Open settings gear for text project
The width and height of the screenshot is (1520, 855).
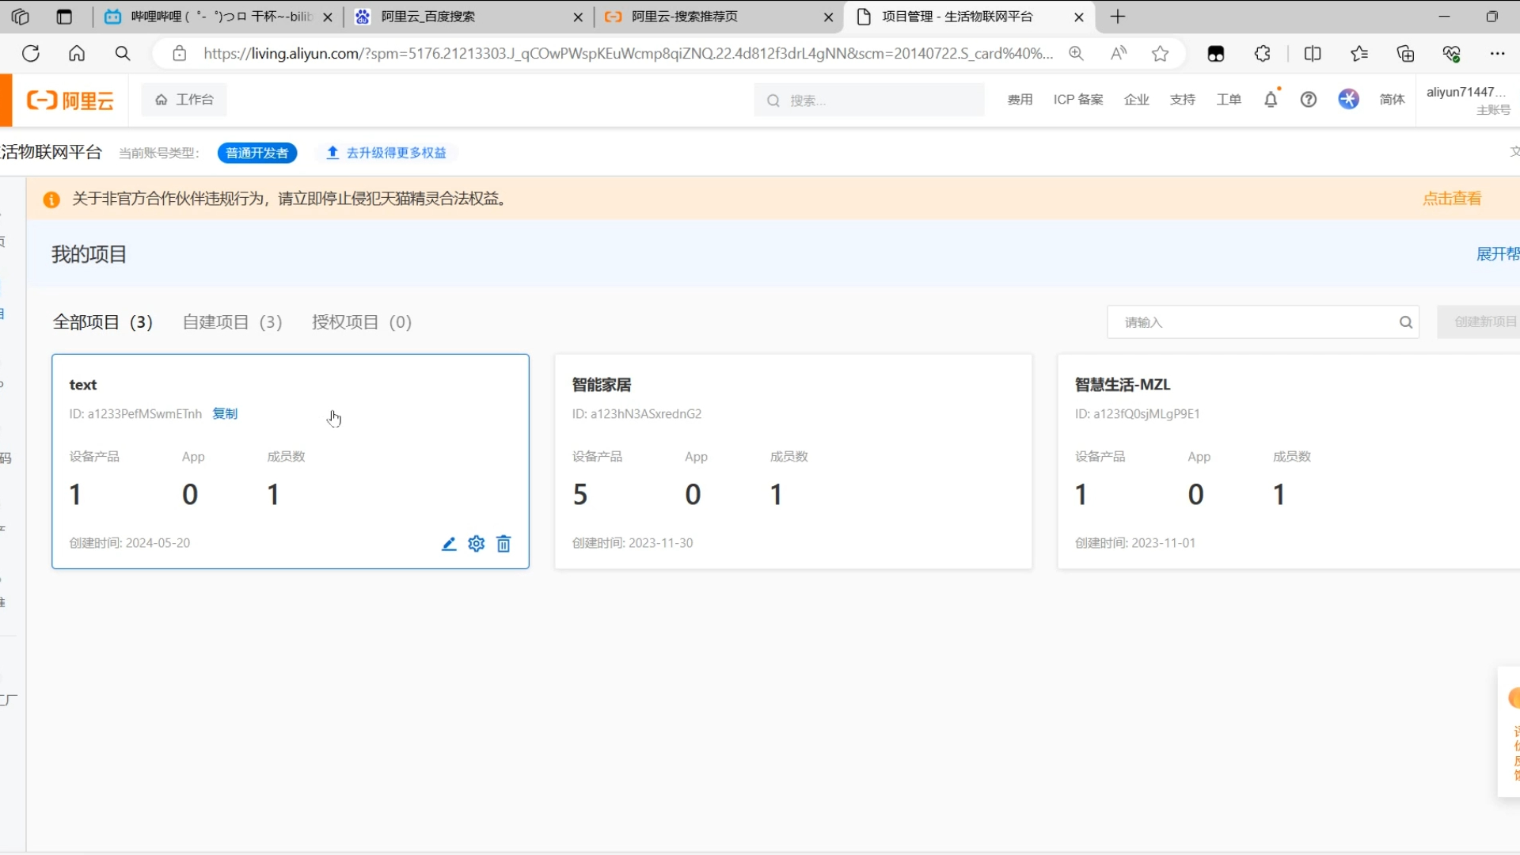point(477,544)
